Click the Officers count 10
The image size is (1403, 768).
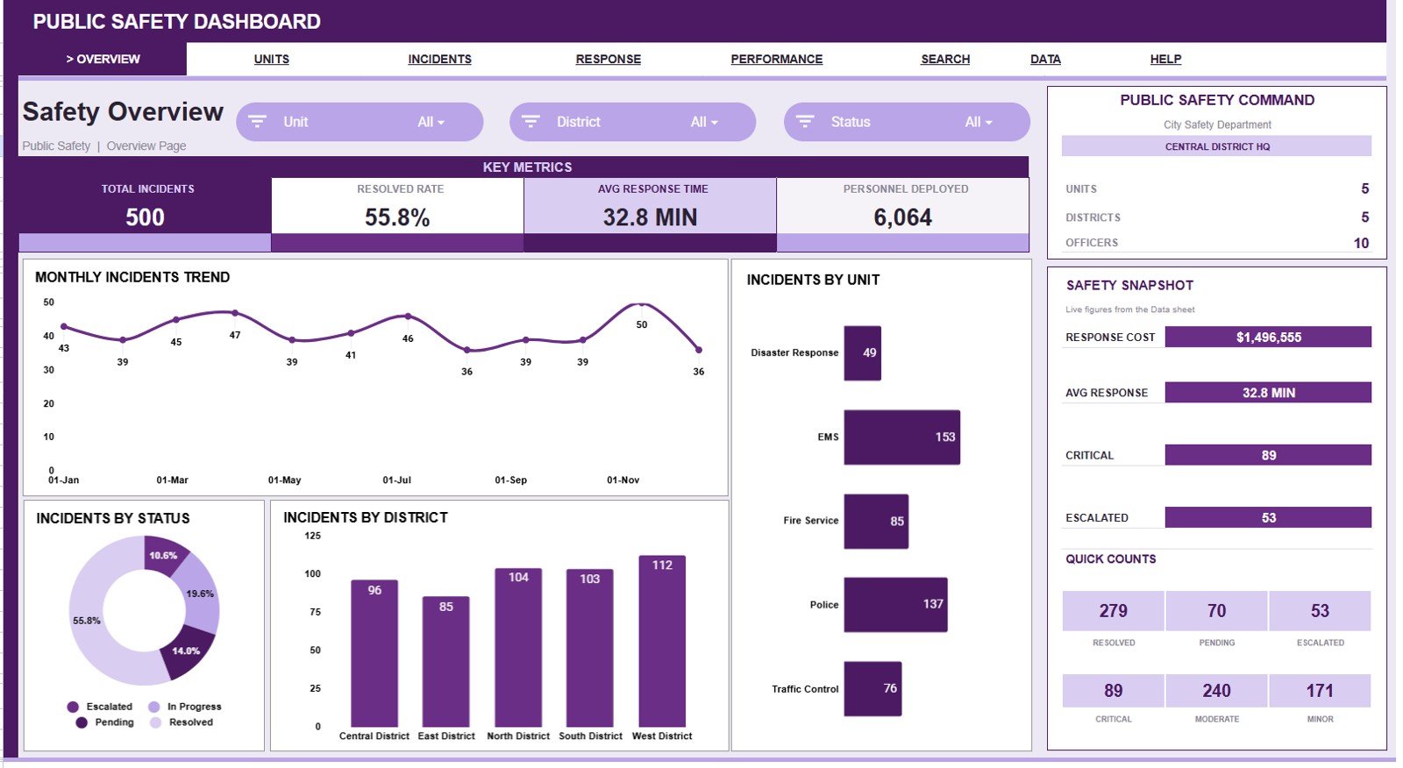1361,243
